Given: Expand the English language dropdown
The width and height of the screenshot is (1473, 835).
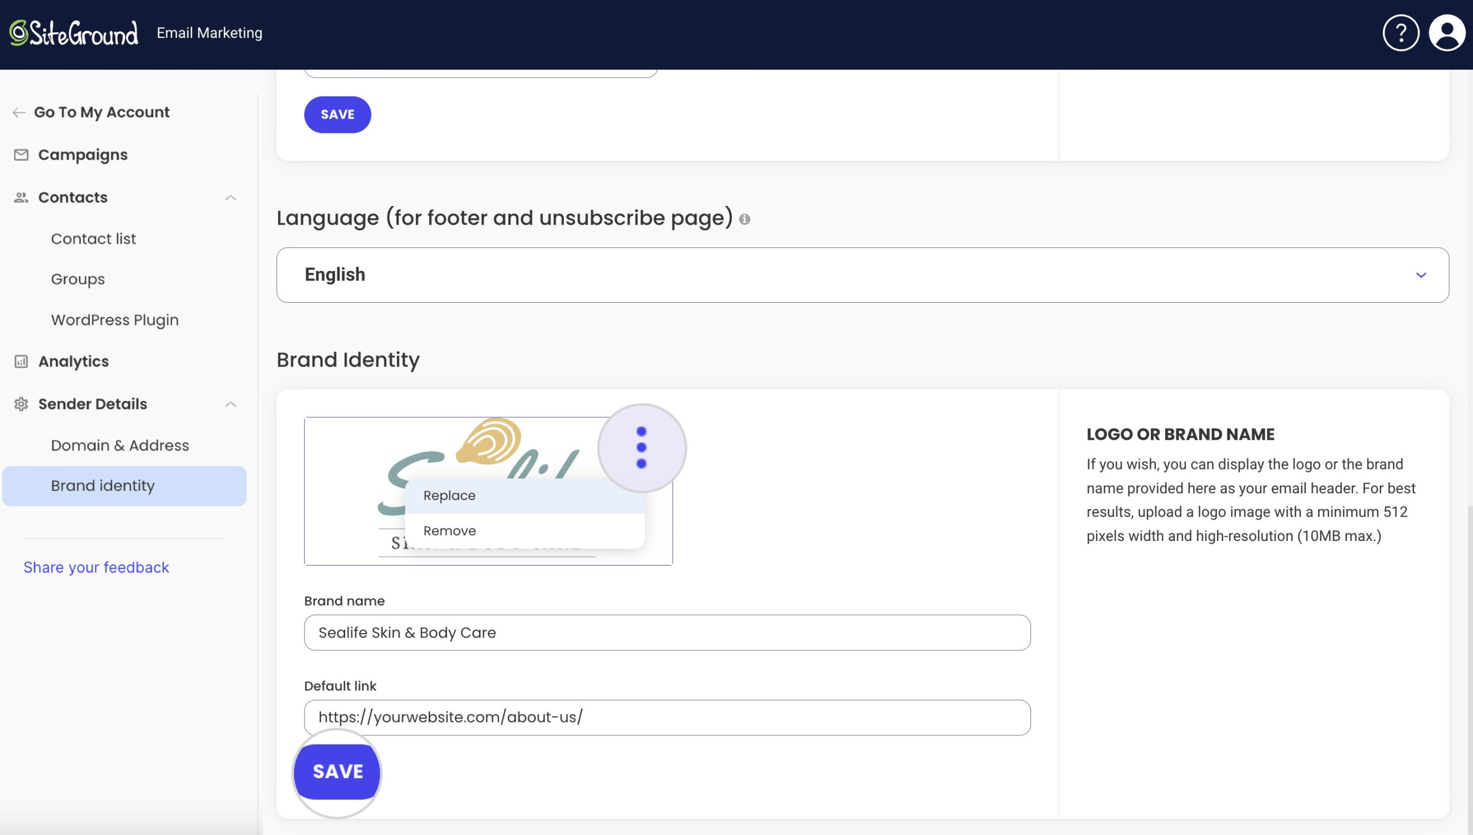Looking at the screenshot, I should tap(1421, 274).
